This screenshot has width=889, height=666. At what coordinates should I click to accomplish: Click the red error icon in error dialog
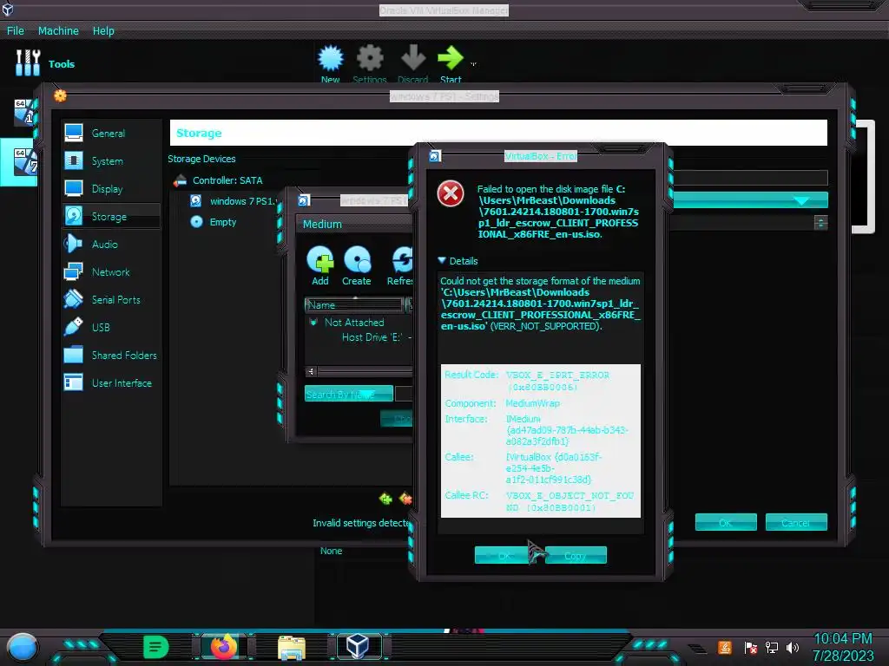click(451, 193)
